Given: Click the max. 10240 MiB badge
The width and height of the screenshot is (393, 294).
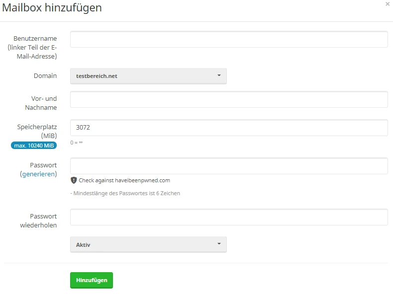Looking at the screenshot, I should click(34, 145).
